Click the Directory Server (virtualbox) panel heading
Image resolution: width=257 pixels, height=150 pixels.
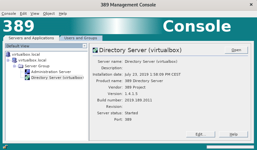pyautogui.click(x=140, y=50)
